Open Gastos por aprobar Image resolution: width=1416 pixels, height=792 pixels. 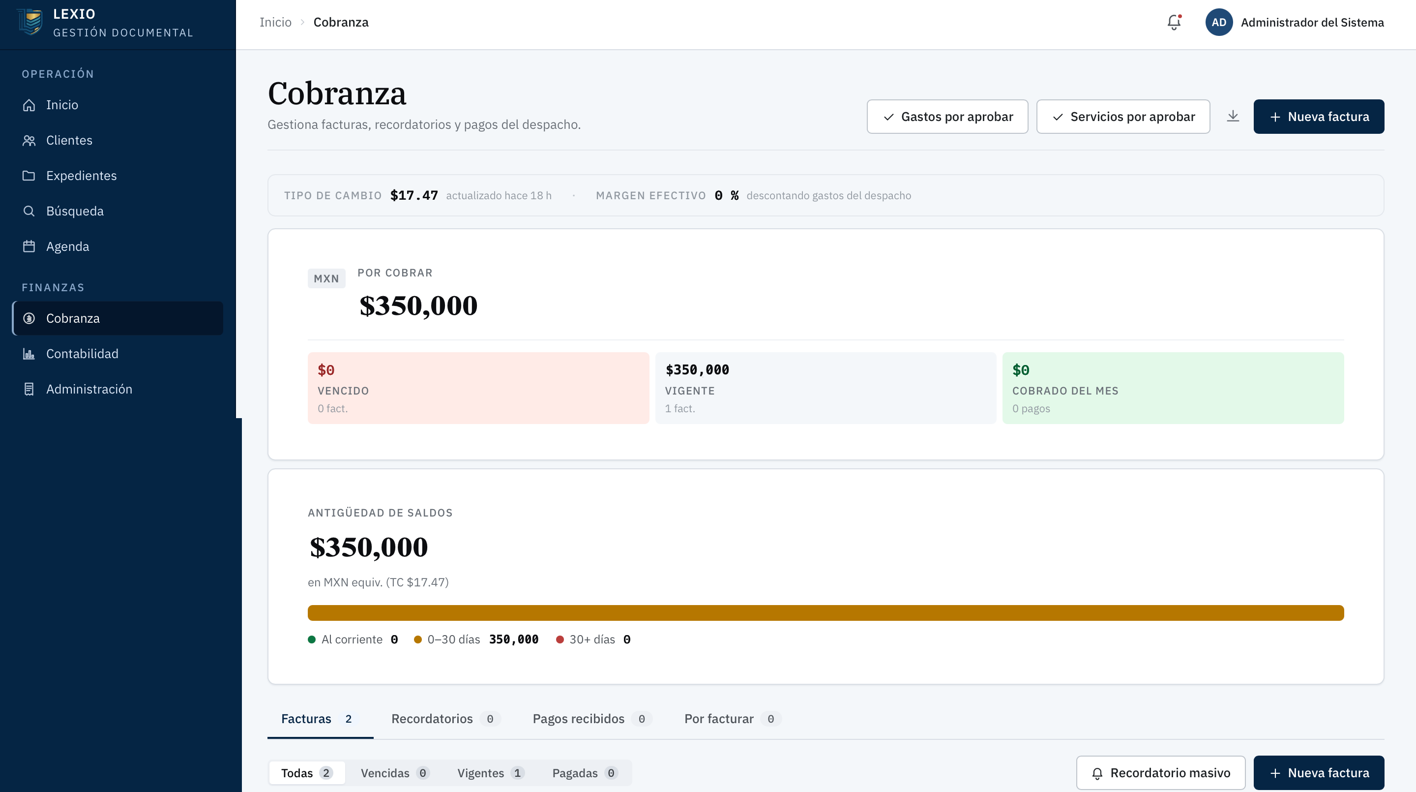[947, 117]
